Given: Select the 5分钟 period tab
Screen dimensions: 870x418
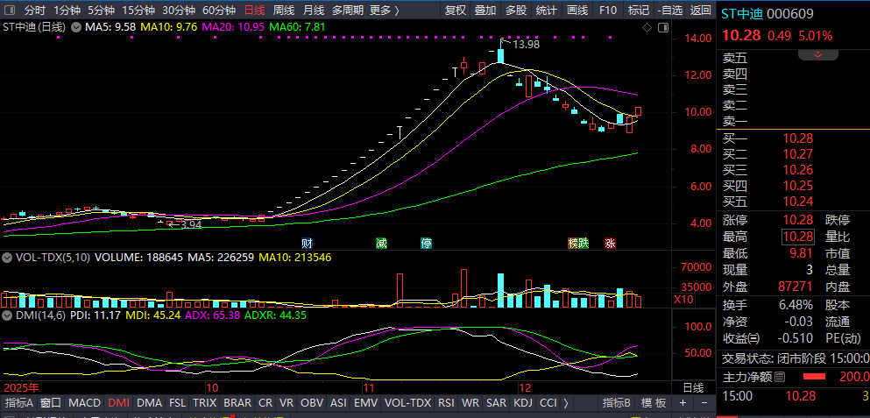Looking at the screenshot, I should click(101, 10).
